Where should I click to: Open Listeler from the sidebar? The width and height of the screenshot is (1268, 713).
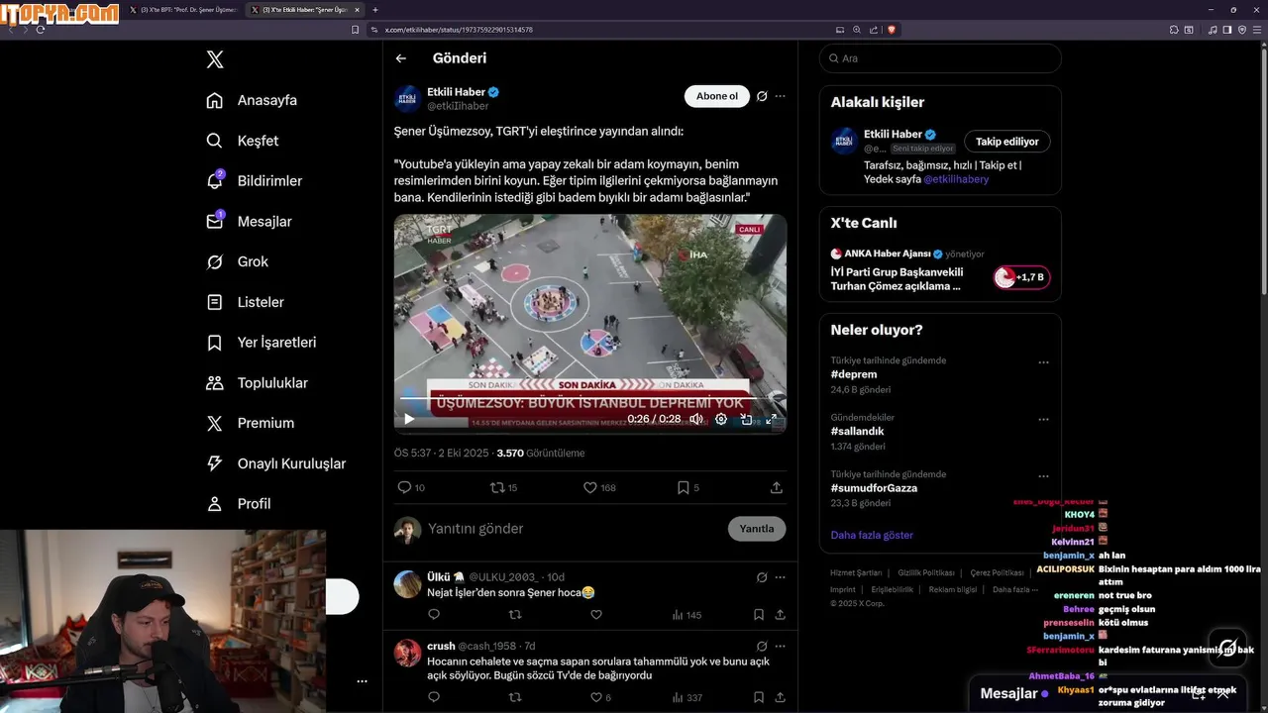click(x=245, y=302)
